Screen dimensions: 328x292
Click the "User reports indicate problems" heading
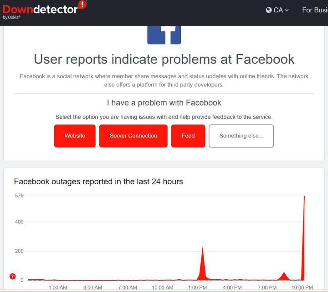pyautogui.click(x=164, y=59)
